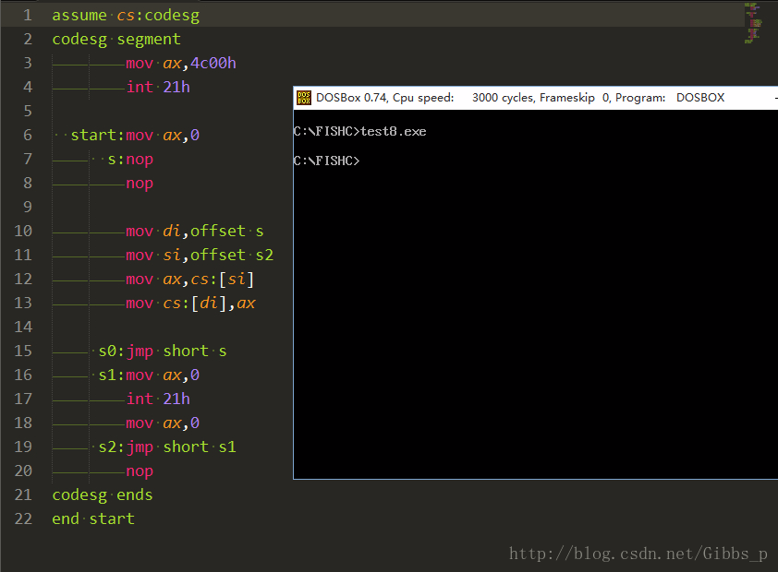Click 'cs:[di]' on line 13

click(x=195, y=304)
